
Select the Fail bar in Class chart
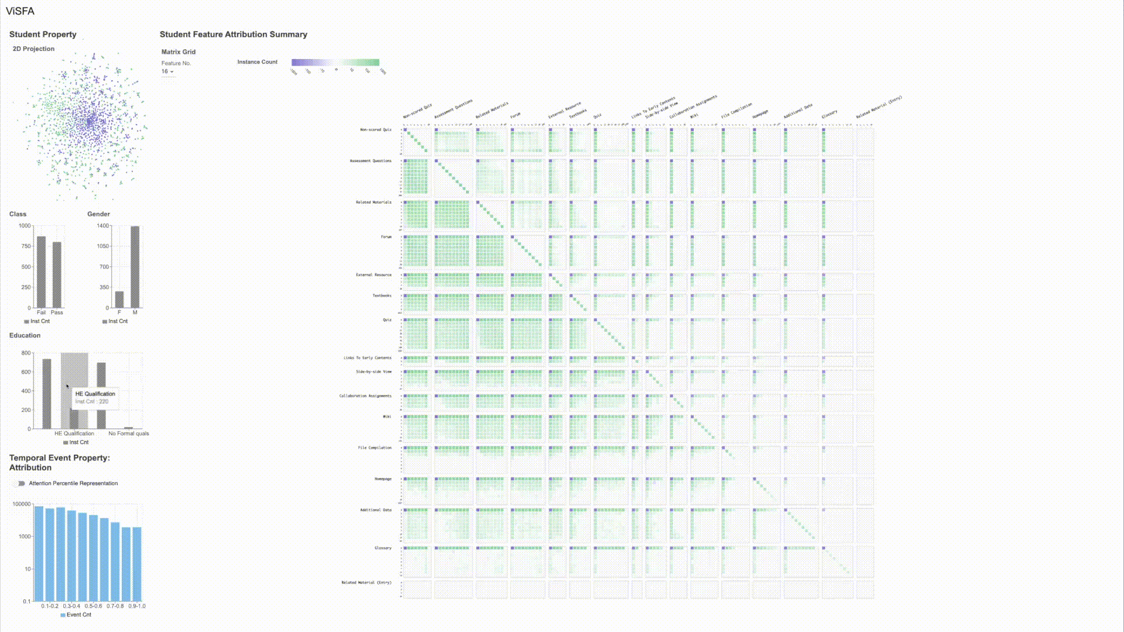click(41, 272)
